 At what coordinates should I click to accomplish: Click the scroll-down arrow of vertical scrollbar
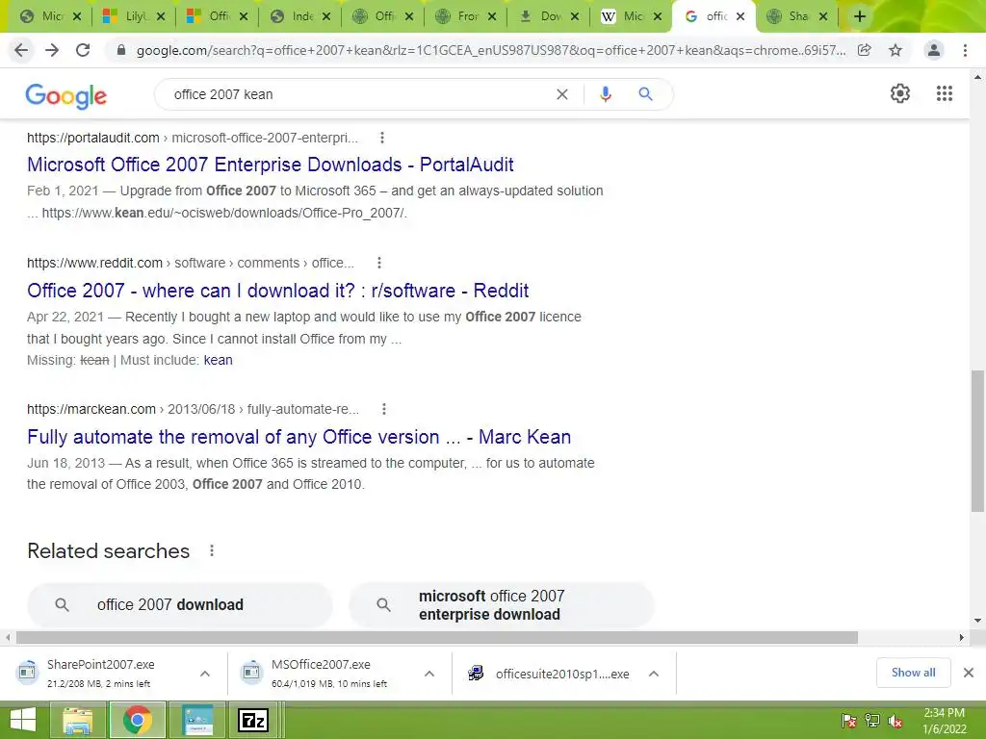[977, 621]
